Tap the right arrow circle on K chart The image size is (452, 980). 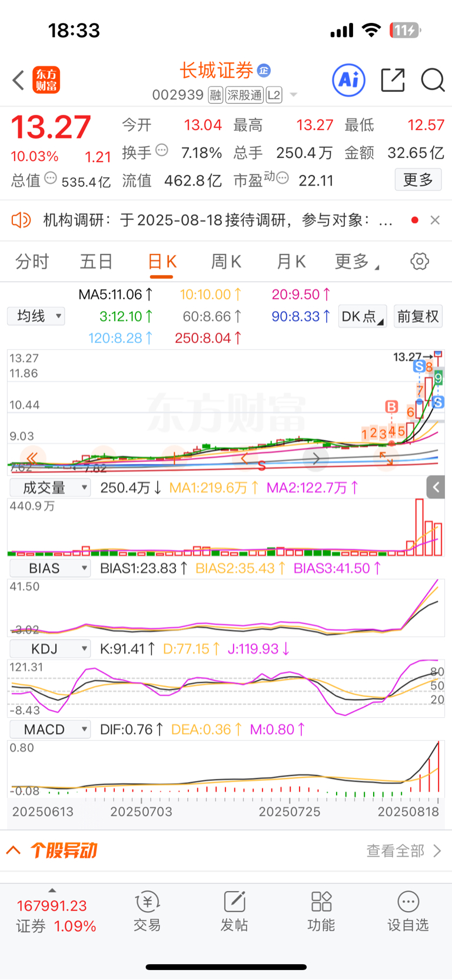click(x=316, y=458)
